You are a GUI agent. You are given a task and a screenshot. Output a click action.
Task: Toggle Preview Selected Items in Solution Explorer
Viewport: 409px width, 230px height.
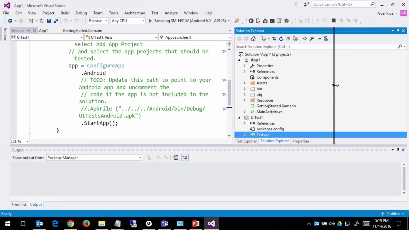pos(319,39)
